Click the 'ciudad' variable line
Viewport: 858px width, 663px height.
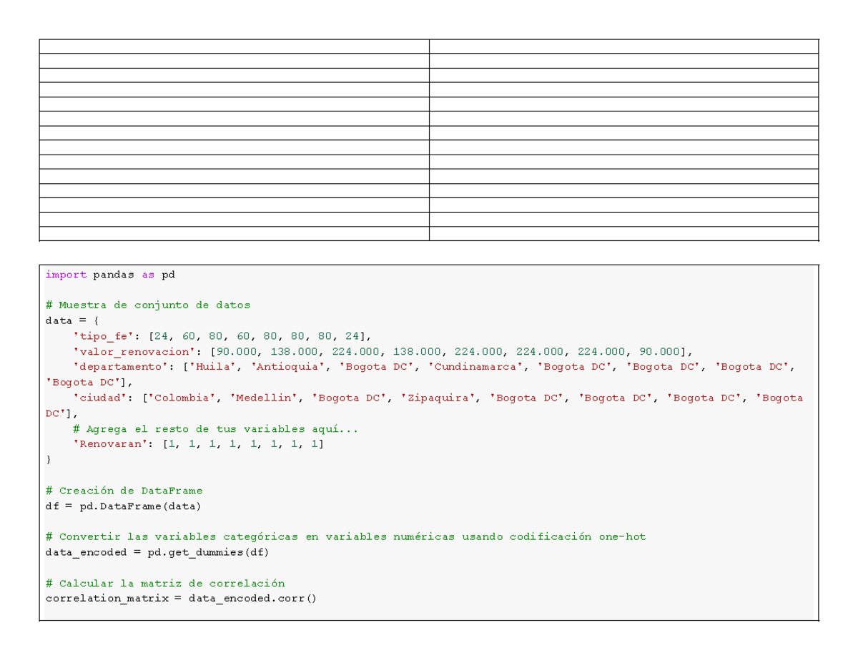click(100, 397)
